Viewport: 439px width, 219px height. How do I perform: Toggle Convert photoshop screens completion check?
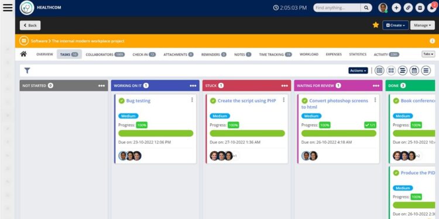pyautogui.click(x=304, y=101)
